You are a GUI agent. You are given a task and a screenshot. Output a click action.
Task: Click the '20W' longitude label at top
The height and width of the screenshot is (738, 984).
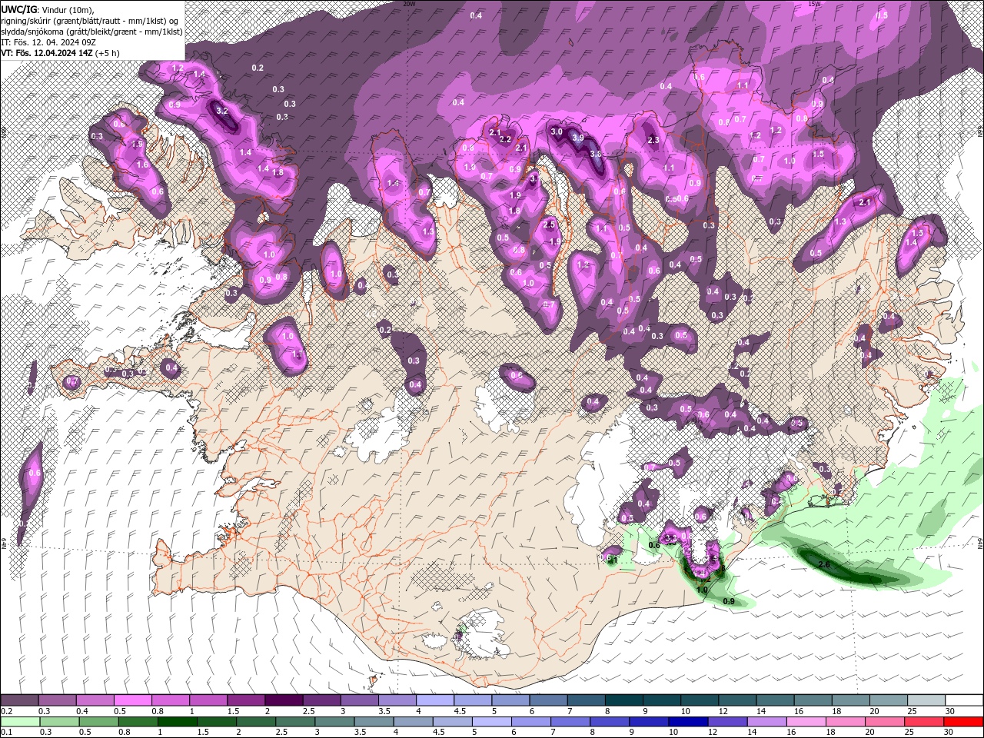point(409,4)
